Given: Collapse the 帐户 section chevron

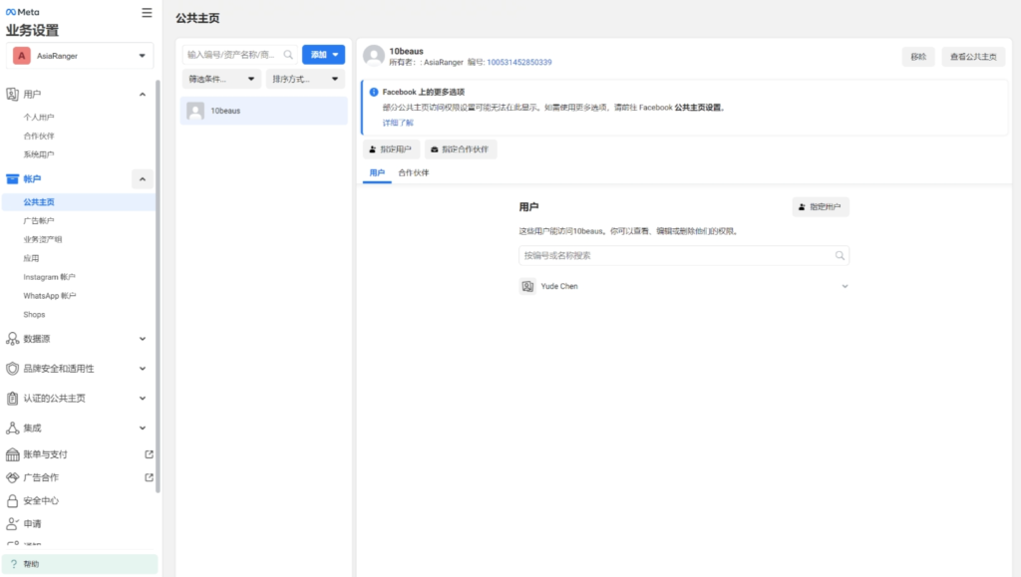Looking at the screenshot, I should coord(142,179).
